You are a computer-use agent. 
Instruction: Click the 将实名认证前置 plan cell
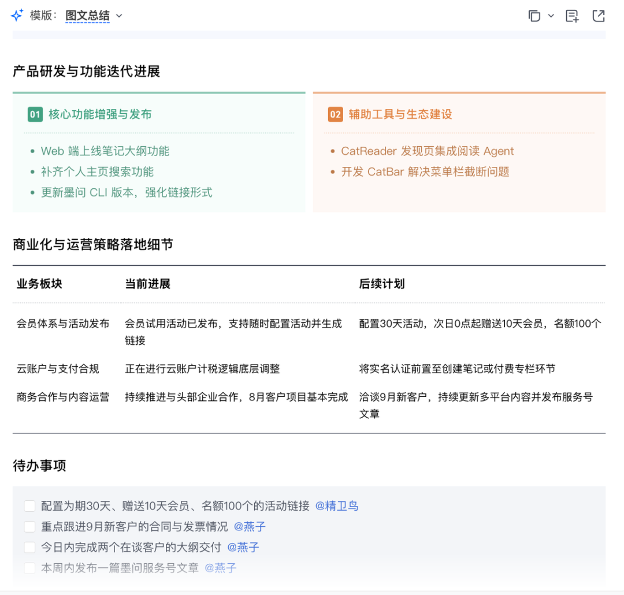pyautogui.click(x=457, y=369)
